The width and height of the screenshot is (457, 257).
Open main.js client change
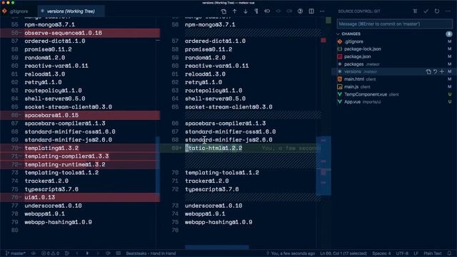[x=394, y=86]
